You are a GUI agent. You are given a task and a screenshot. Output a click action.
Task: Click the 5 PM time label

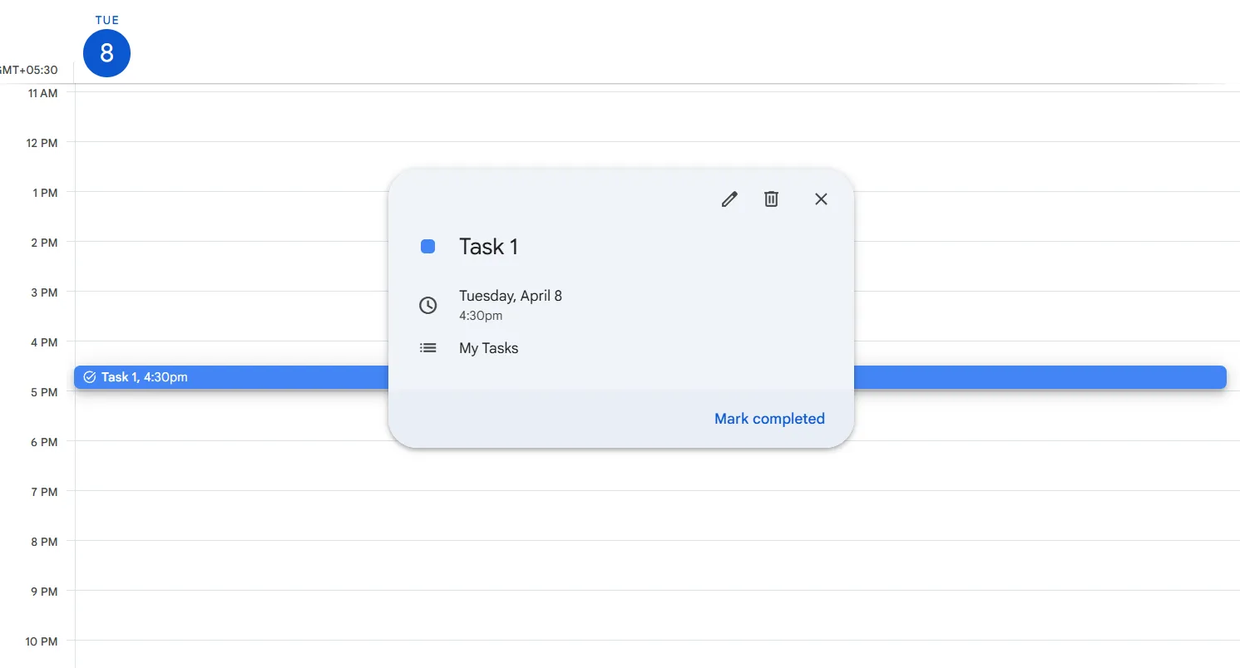[x=45, y=392]
